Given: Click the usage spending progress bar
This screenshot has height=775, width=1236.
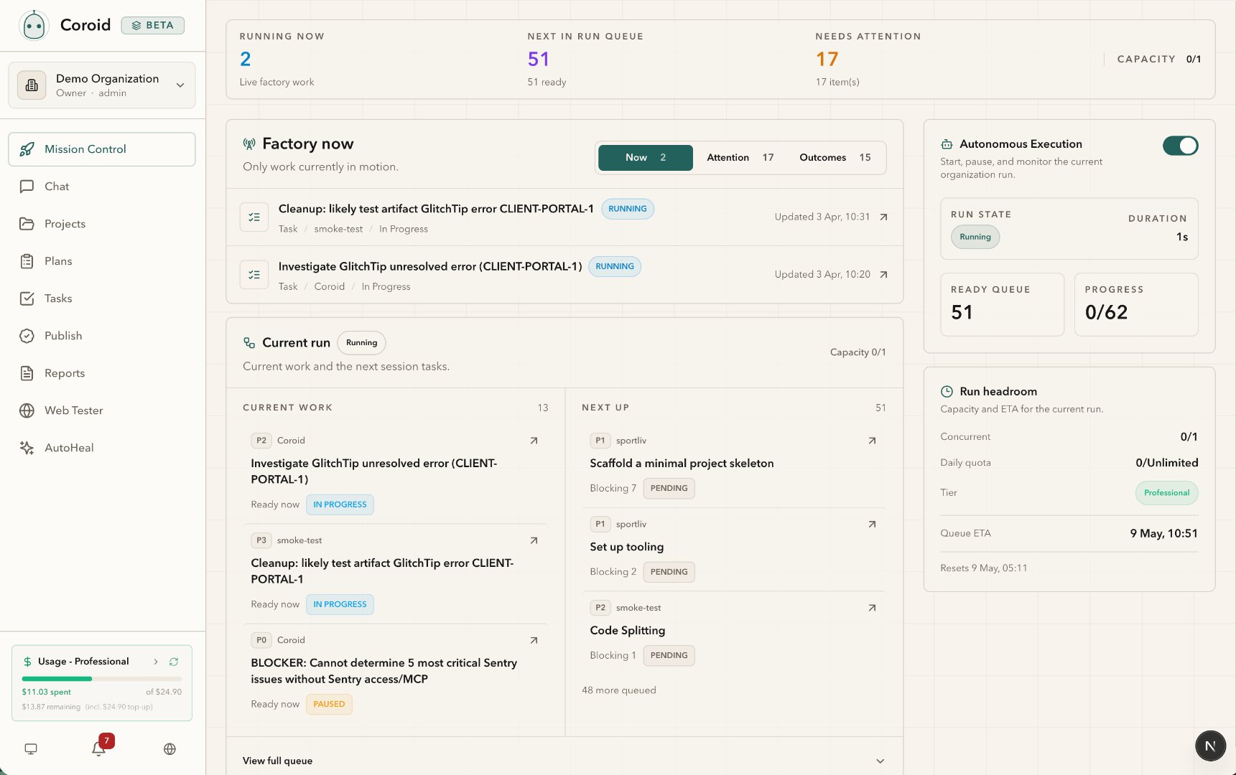Looking at the screenshot, I should [102, 679].
